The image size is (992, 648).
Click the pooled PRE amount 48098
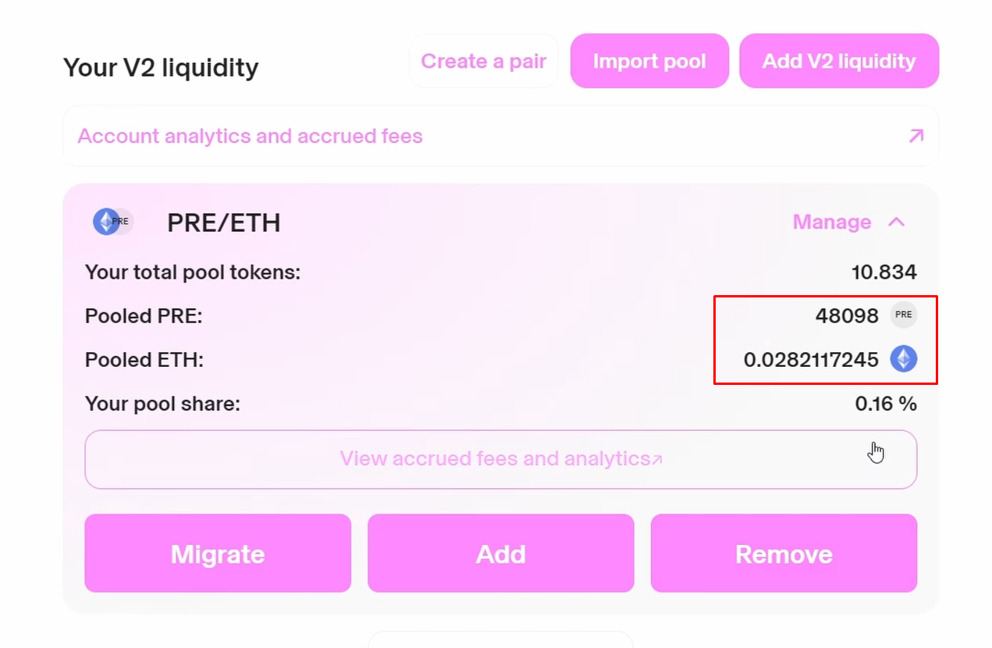[x=847, y=316]
